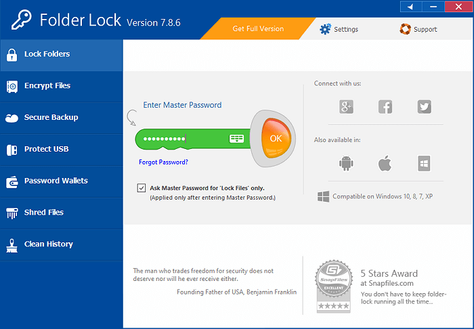This screenshot has width=474, height=329.
Task: Select Password Wallets in sidebar
Action: point(61,181)
